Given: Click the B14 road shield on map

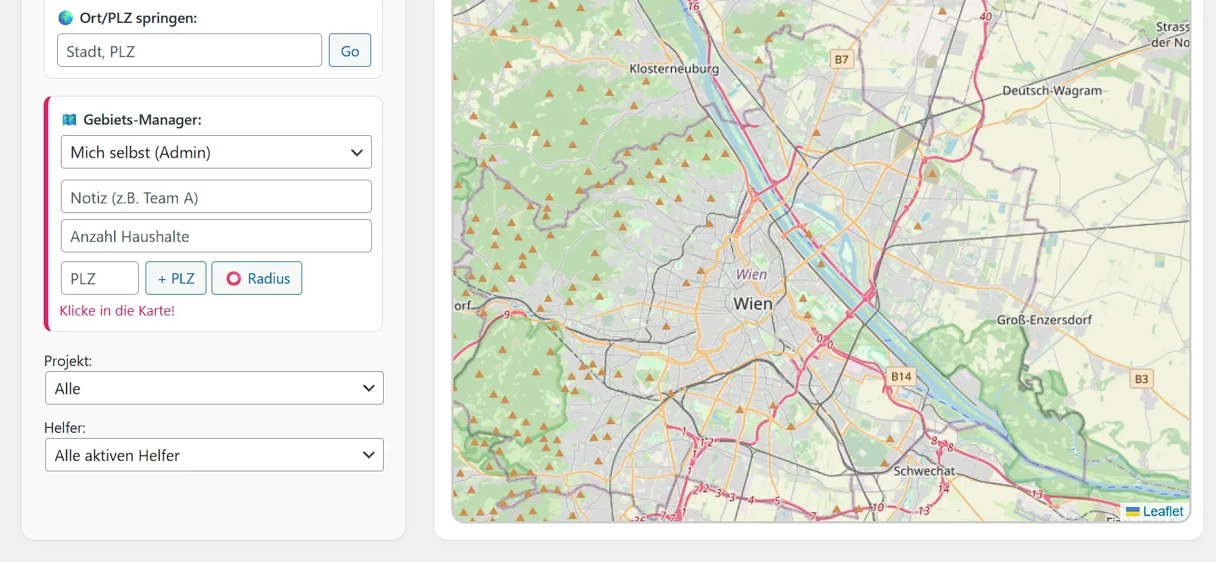Looking at the screenshot, I should (x=901, y=376).
